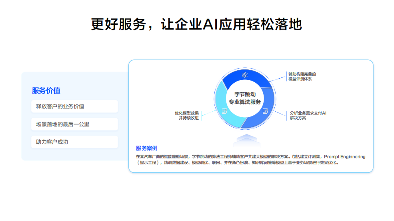Click the 分析业务需求交付AI解决方案 label
Screen dimensions: 394x221
pos(308,115)
